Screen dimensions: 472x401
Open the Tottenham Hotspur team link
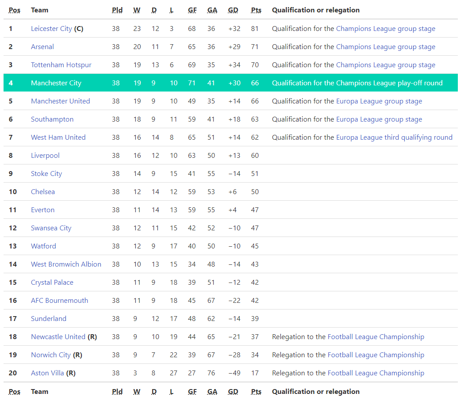coord(61,65)
